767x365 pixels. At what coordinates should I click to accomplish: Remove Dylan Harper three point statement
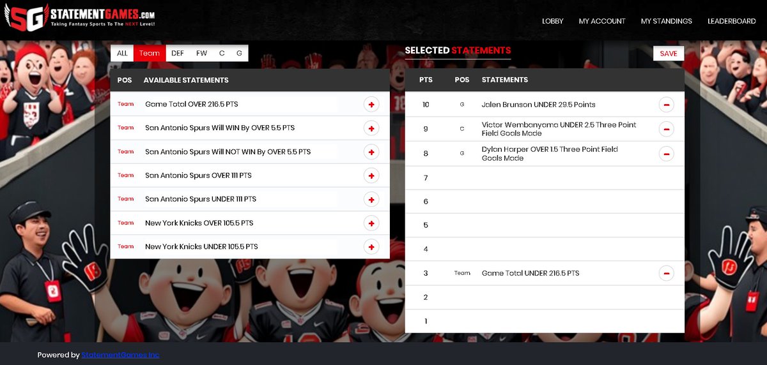point(666,153)
